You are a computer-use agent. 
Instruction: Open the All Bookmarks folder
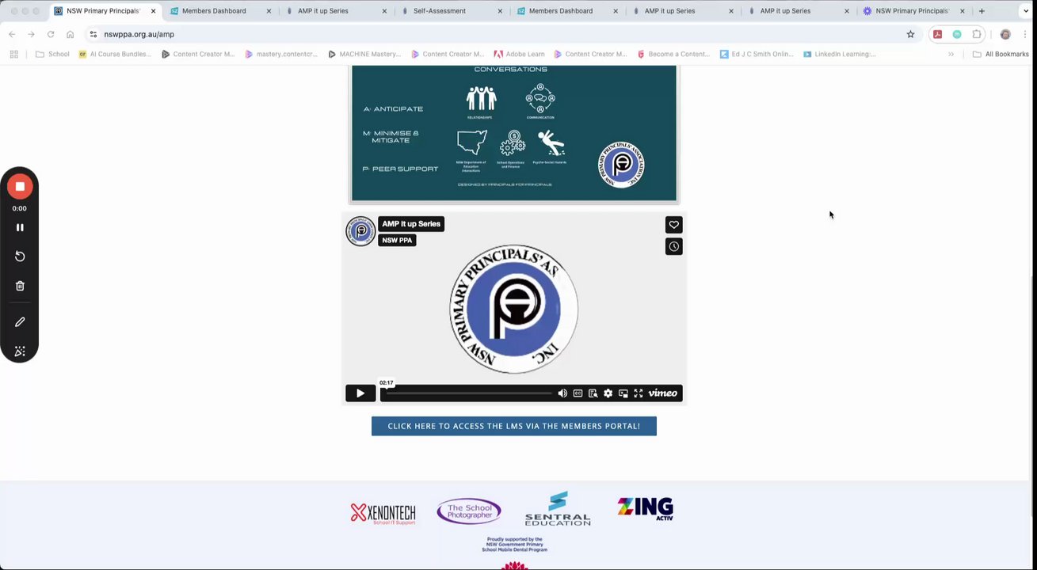1001,54
